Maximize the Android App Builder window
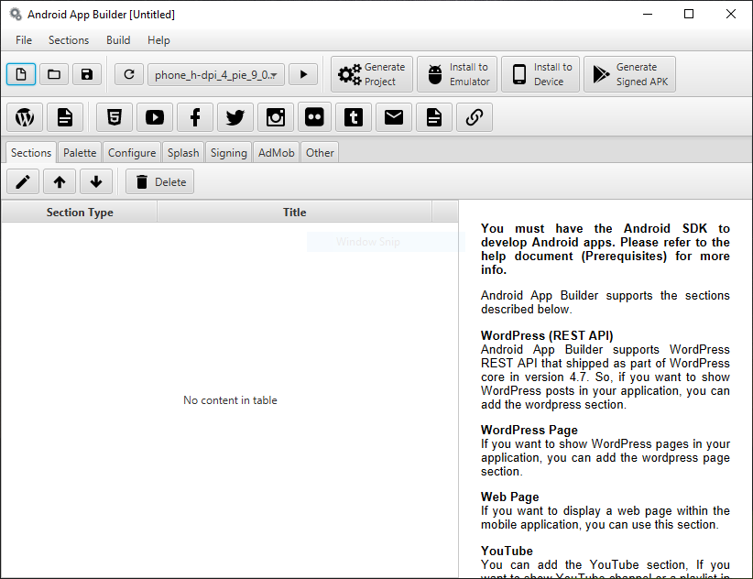Screen dimensions: 753x579 (689, 14)
